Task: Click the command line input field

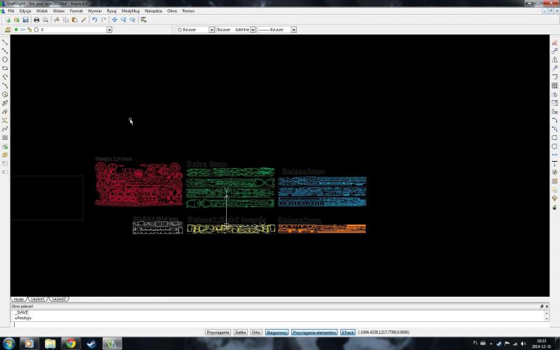Action: click(x=273, y=323)
